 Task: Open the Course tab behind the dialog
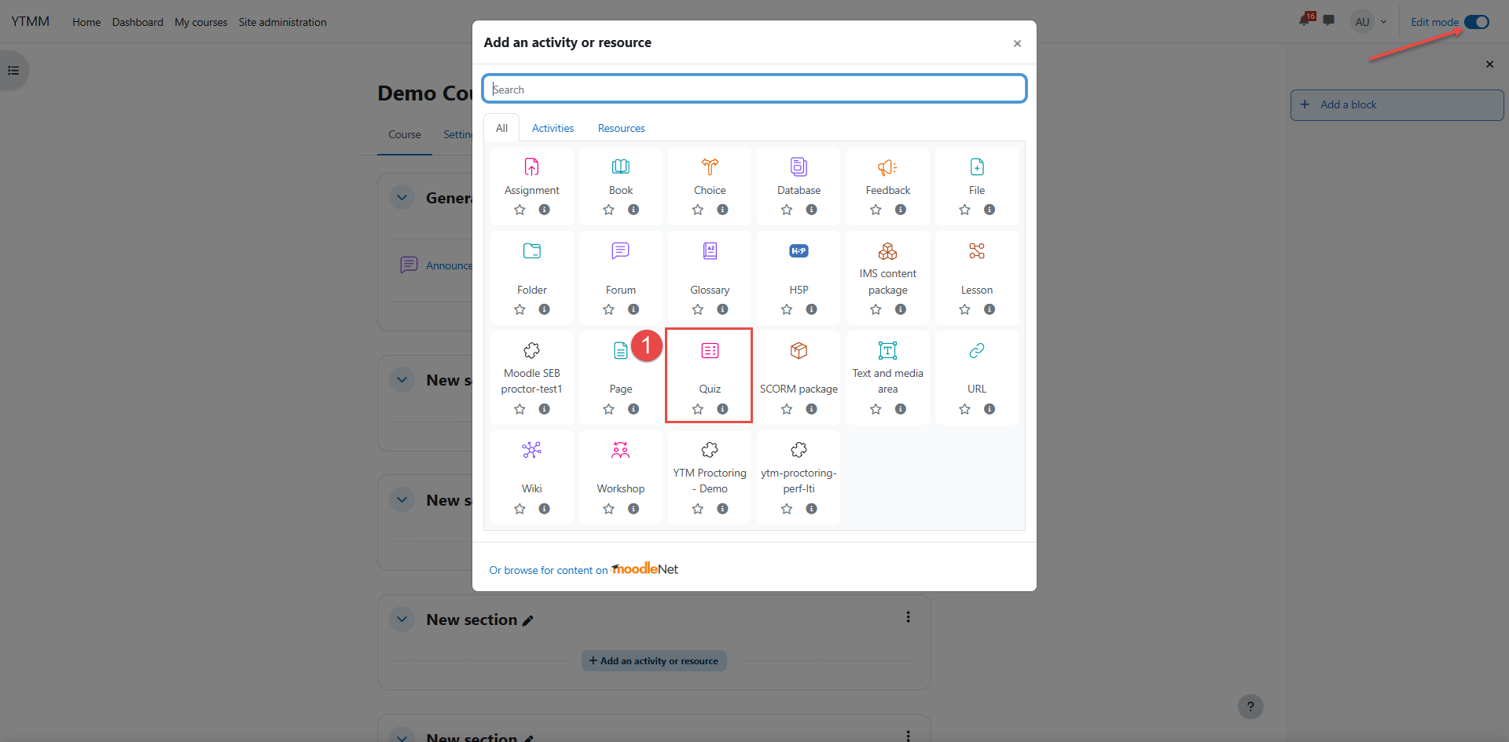[x=405, y=135]
